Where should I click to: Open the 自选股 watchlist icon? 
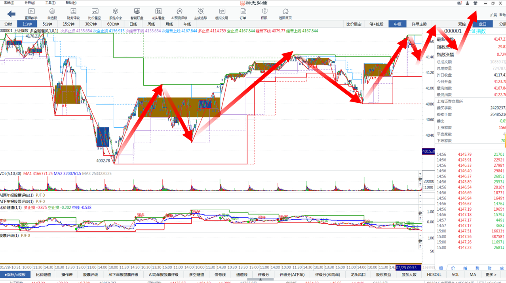point(52,13)
